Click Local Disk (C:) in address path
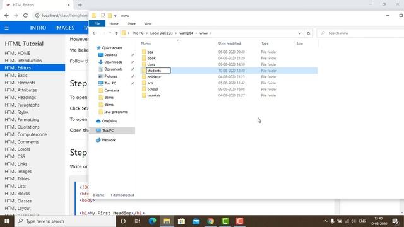Screen dimensions: 404x227 [162, 33]
